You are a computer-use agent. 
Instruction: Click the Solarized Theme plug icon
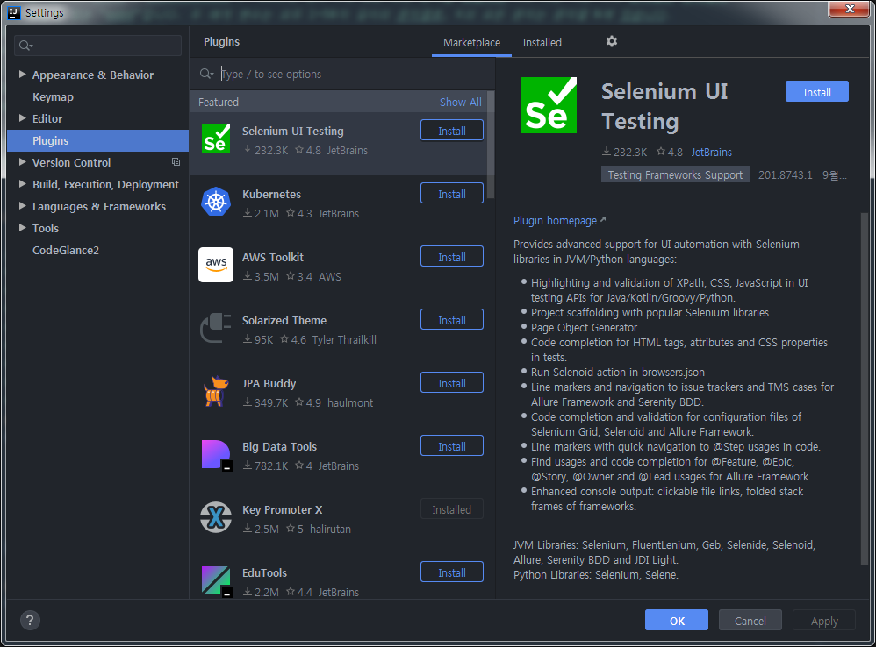216,328
